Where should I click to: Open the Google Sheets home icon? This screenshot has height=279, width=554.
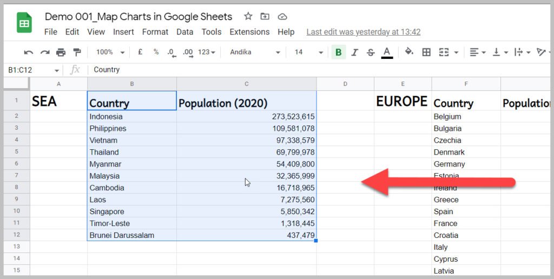pyautogui.click(x=24, y=23)
